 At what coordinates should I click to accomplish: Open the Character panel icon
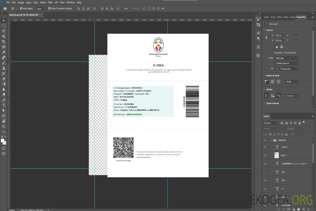point(258,33)
